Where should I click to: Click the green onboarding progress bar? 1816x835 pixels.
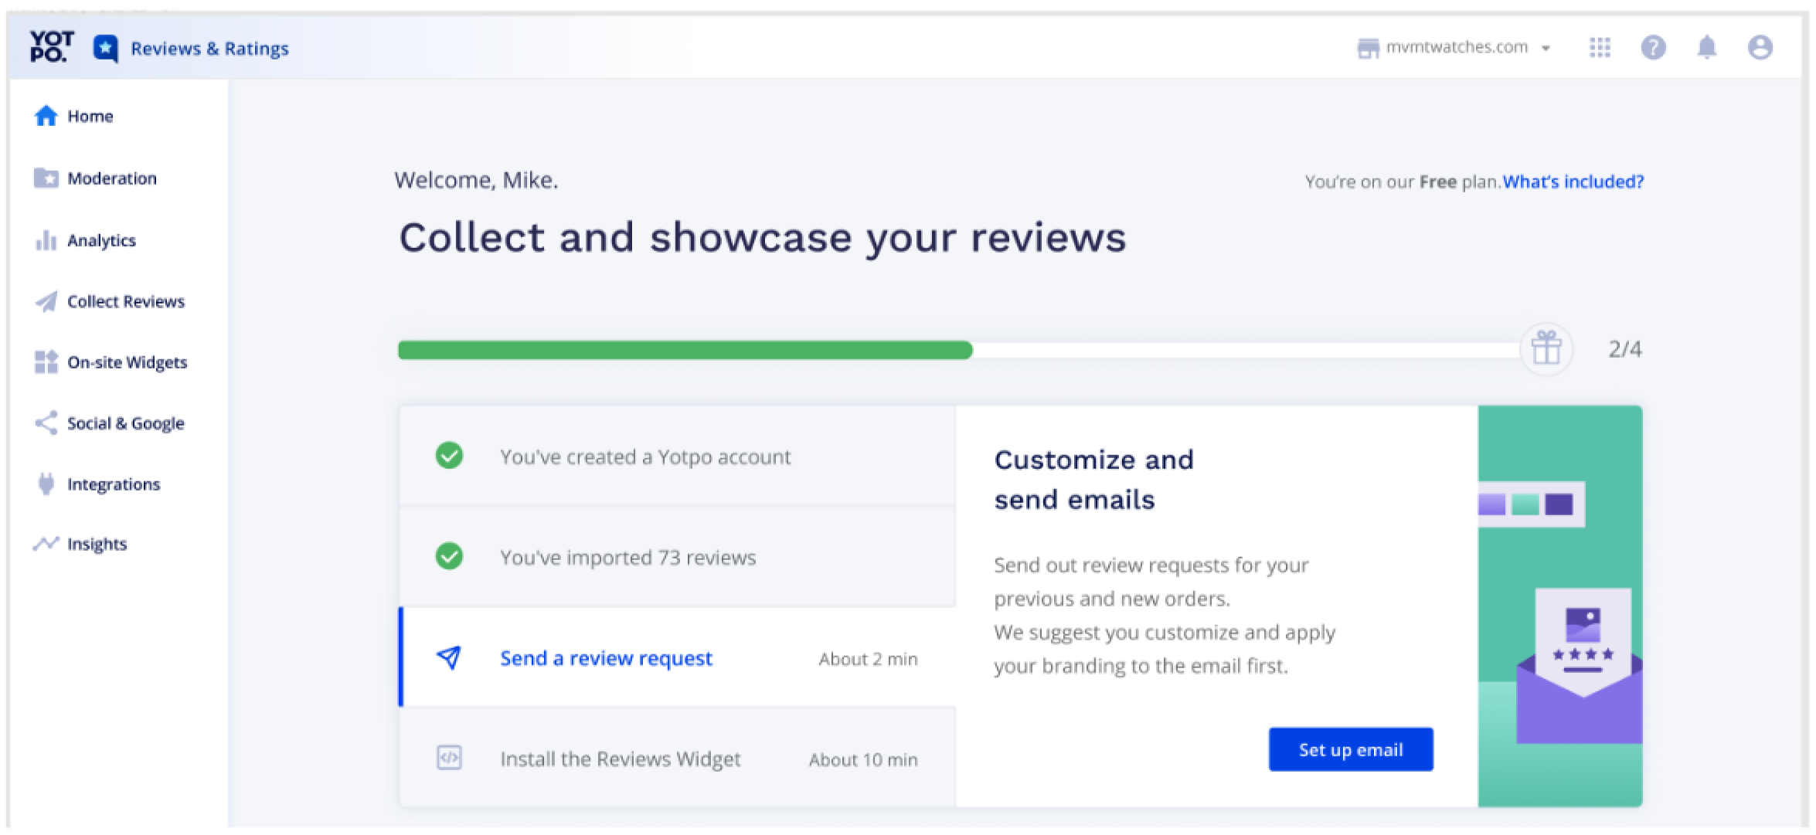[x=685, y=350]
